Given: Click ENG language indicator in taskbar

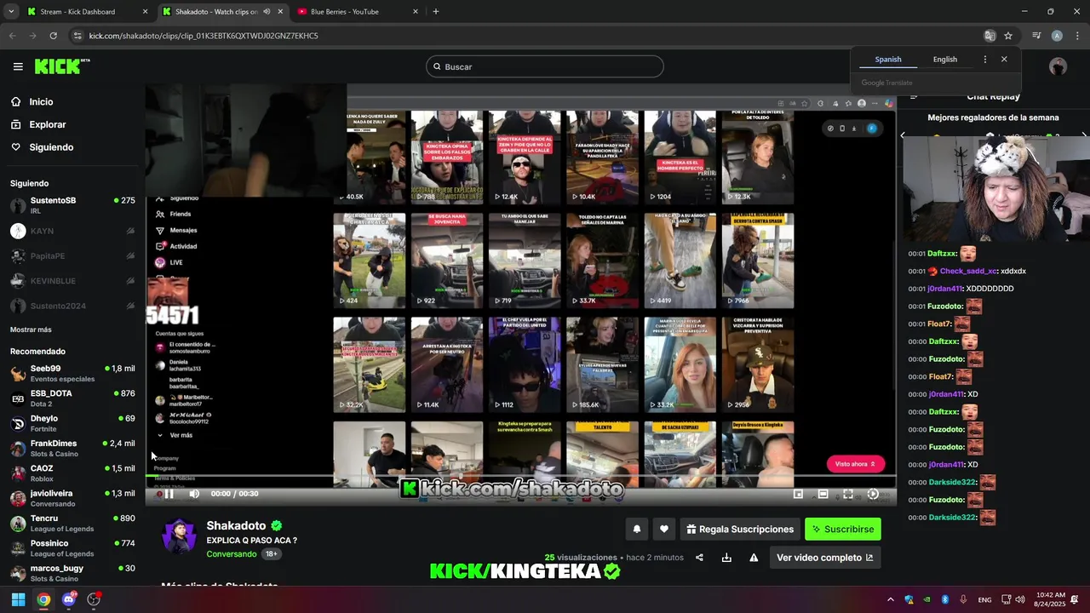Looking at the screenshot, I should pos(984,599).
